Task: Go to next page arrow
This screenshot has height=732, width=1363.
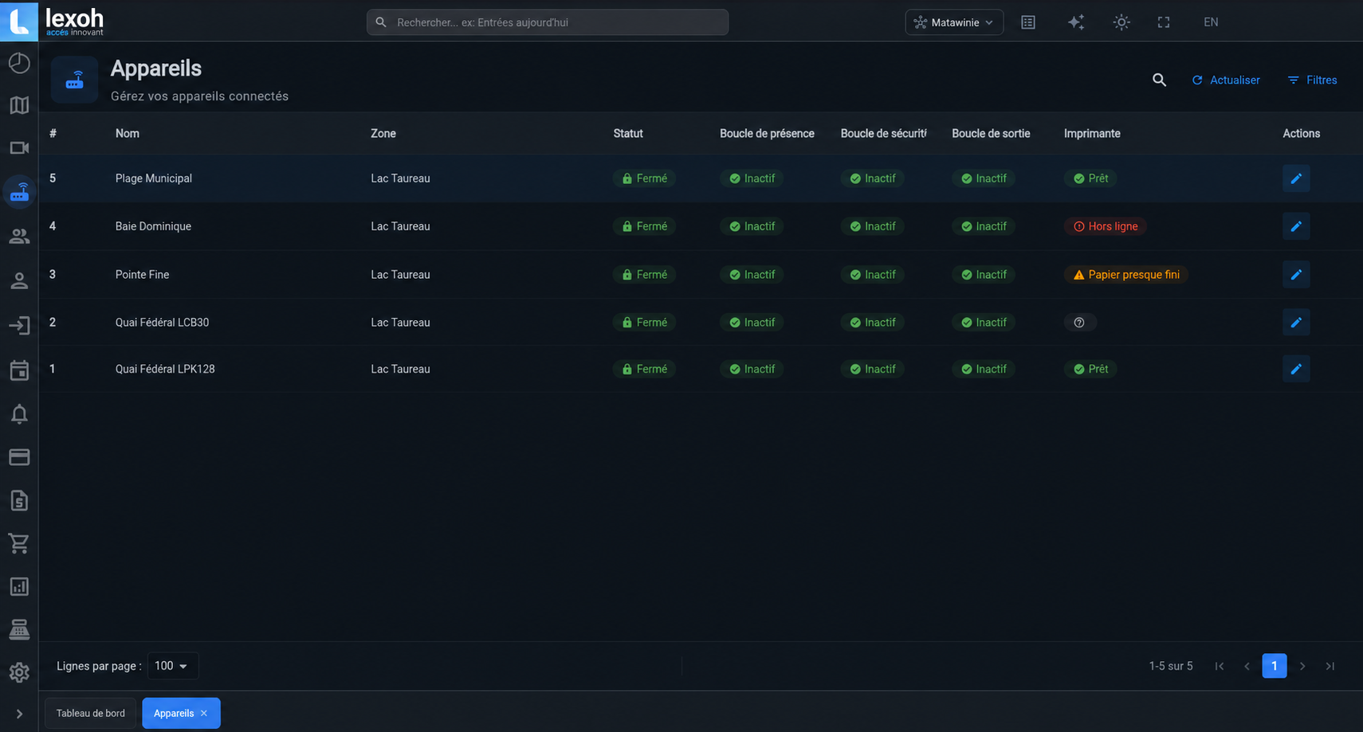Action: pos(1302,666)
